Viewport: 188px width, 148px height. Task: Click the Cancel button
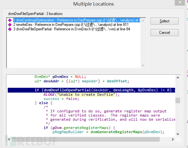click(x=164, y=32)
